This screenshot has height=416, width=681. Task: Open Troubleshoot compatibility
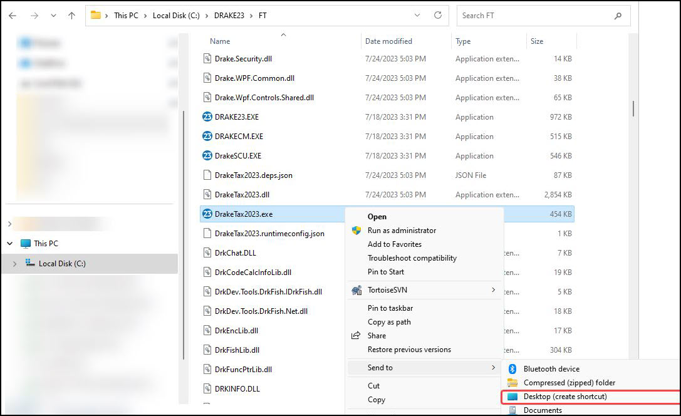[x=411, y=257]
